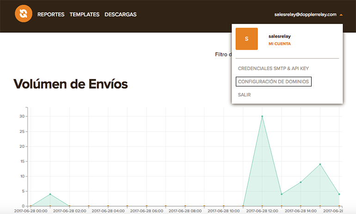Collapse the account menu via orange caret
The width and height of the screenshot is (356, 214).
point(341,15)
